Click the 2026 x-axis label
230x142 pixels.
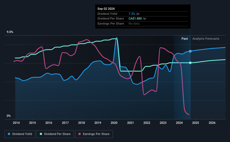pos(212,123)
